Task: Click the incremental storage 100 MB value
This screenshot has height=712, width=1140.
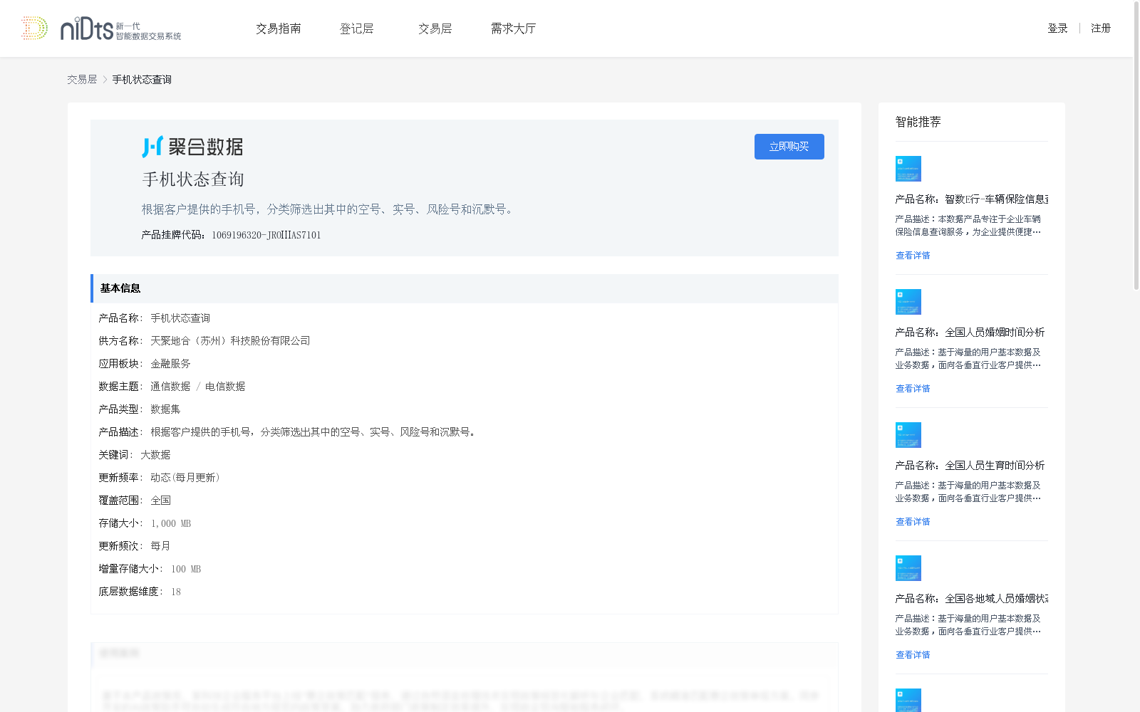Action: click(x=186, y=569)
